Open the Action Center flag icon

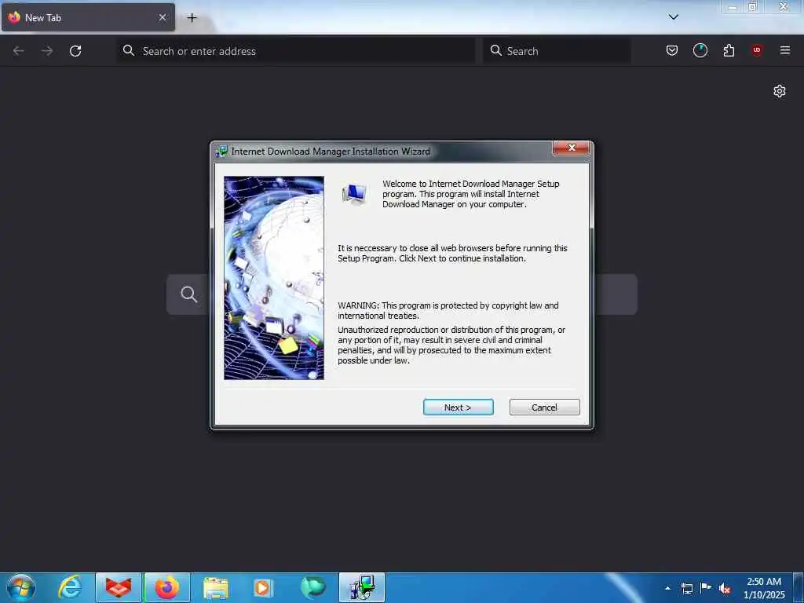point(706,588)
